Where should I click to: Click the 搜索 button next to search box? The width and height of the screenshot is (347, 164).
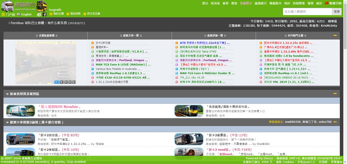click(x=337, y=12)
